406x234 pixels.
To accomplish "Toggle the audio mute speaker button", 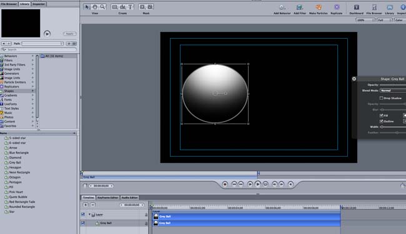I will 290,184.
